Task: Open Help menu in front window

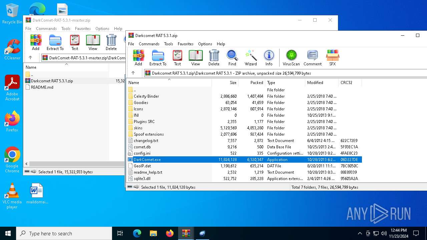Action: [221, 44]
